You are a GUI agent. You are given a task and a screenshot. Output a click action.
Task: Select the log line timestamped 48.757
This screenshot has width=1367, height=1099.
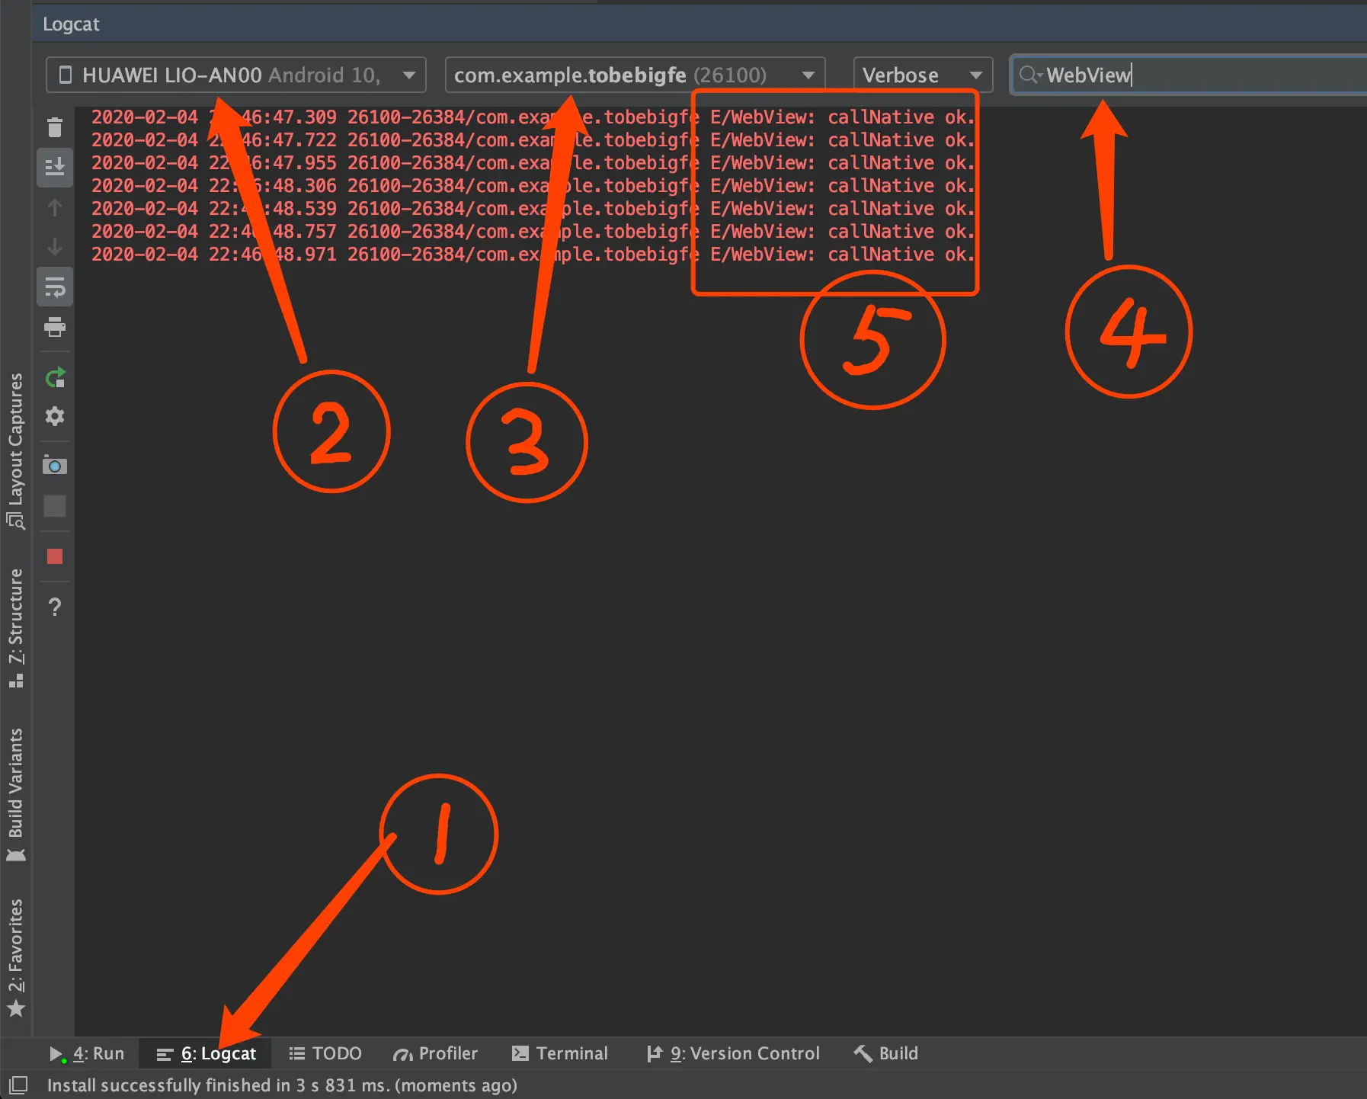pyautogui.click(x=533, y=231)
